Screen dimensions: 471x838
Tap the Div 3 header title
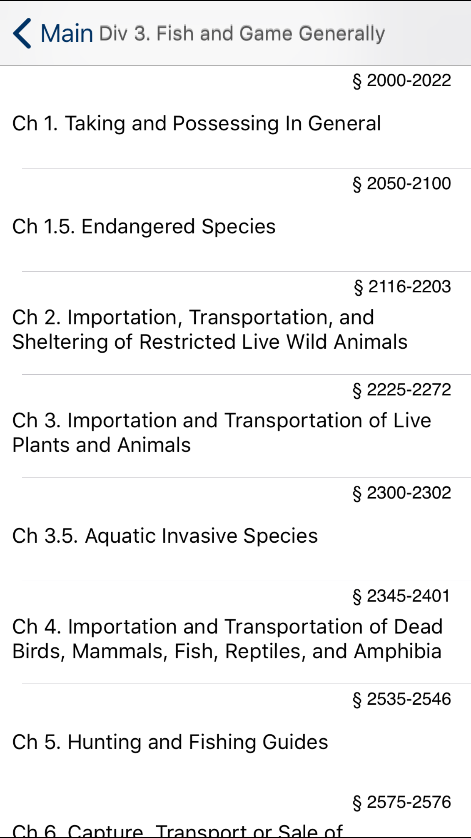click(242, 33)
